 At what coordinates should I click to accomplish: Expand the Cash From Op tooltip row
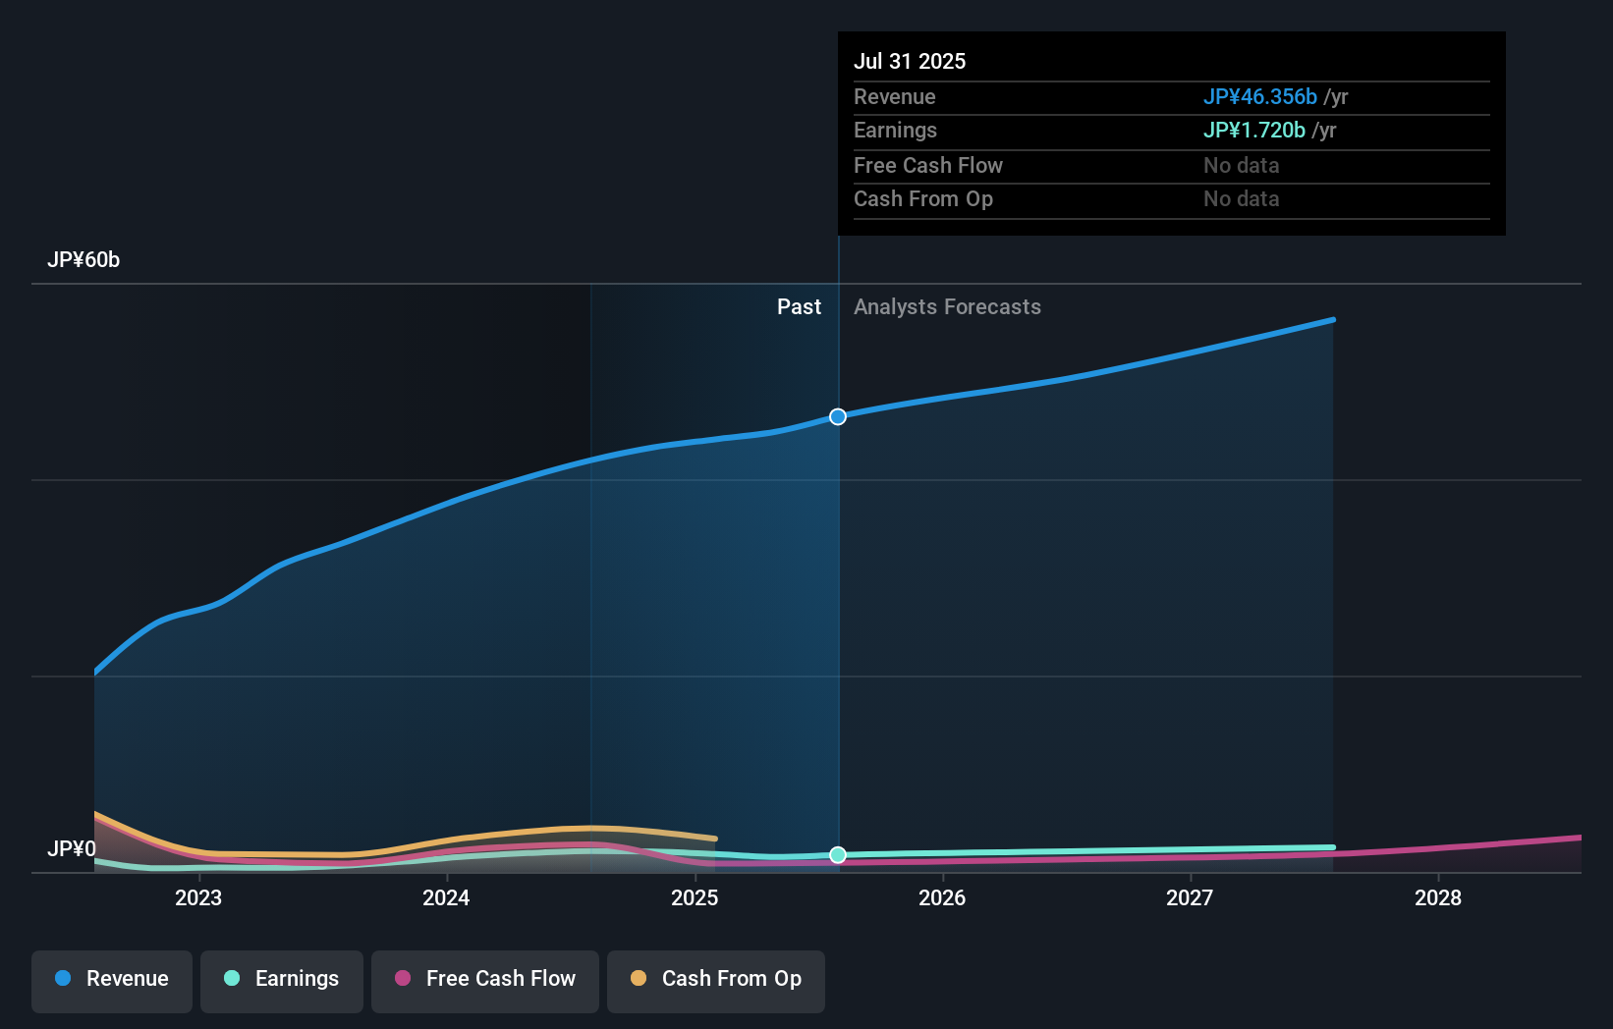click(1081, 198)
